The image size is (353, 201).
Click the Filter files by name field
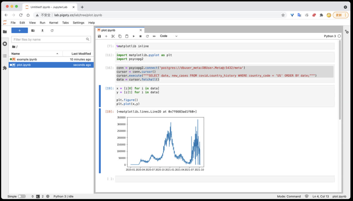click(49, 39)
